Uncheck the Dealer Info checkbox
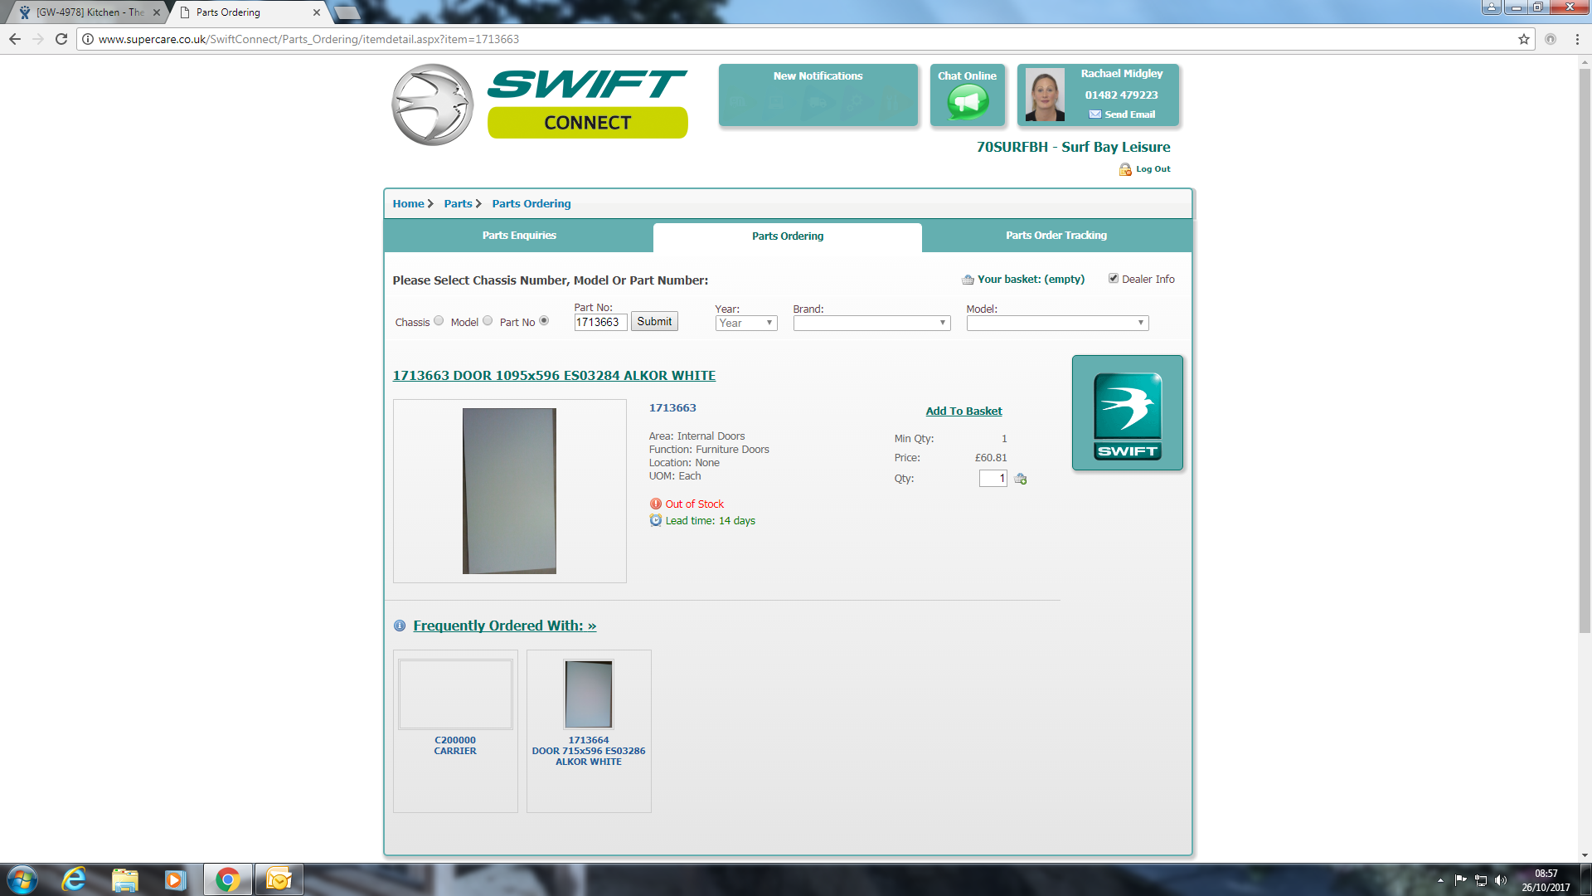This screenshot has width=1592, height=896. 1114,279
